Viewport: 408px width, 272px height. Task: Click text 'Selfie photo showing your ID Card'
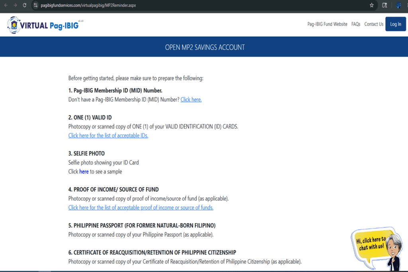click(104, 162)
